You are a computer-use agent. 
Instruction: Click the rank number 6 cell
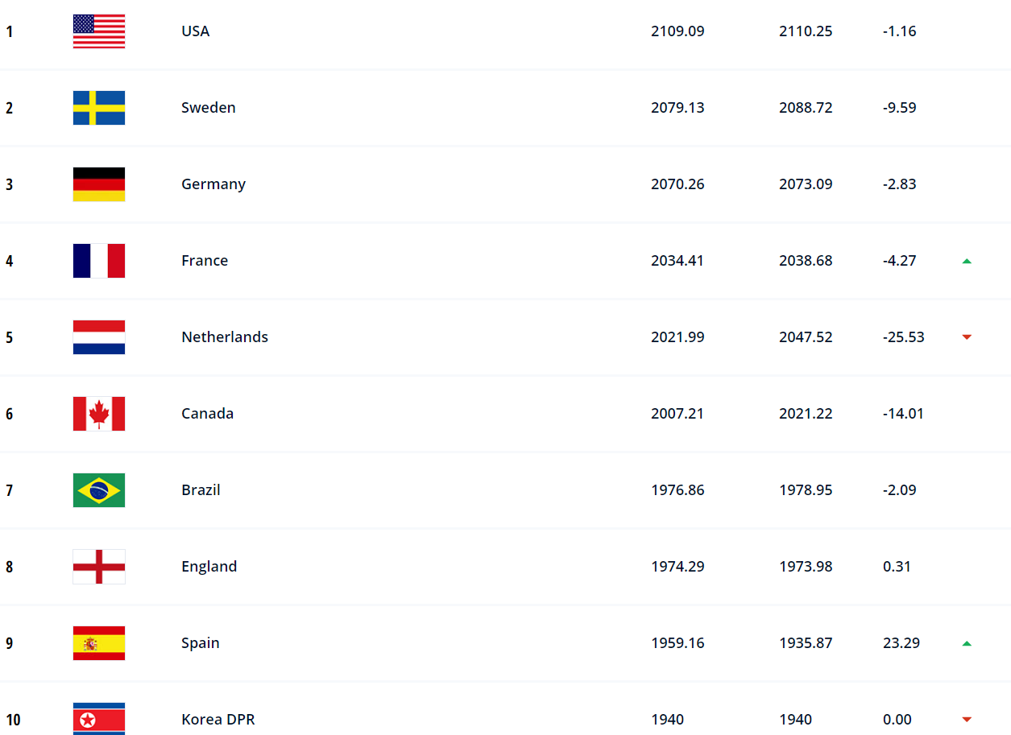click(x=10, y=414)
